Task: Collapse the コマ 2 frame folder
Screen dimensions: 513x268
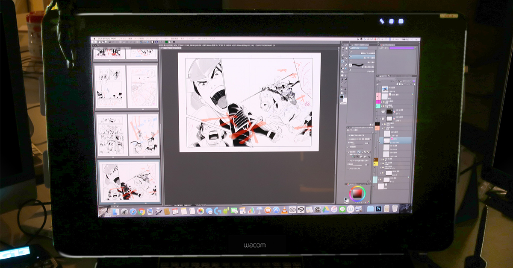Action: click(381, 119)
